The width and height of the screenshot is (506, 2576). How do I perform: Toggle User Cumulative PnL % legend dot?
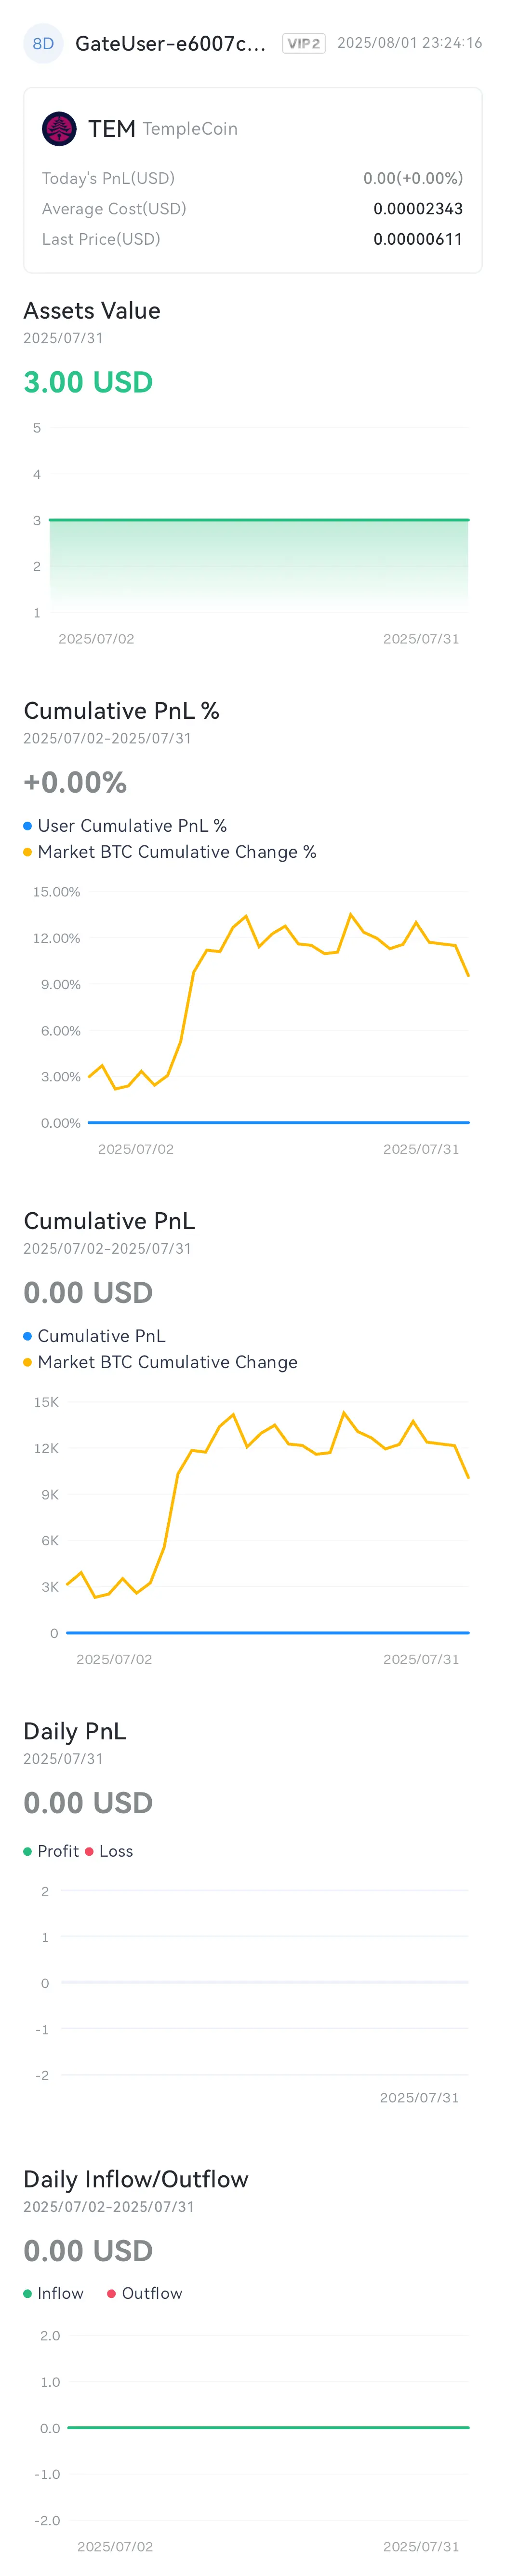[x=28, y=826]
